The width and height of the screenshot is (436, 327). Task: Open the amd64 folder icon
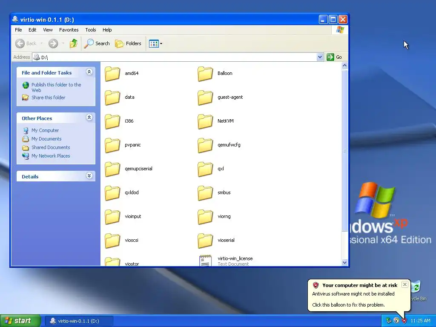(x=112, y=74)
